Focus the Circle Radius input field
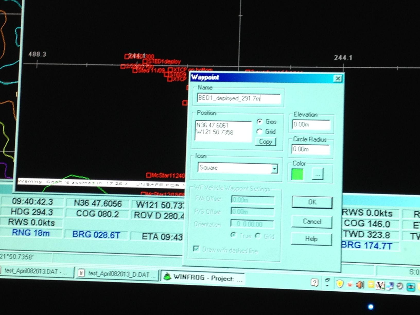The image size is (420, 315). click(x=311, y=149)
